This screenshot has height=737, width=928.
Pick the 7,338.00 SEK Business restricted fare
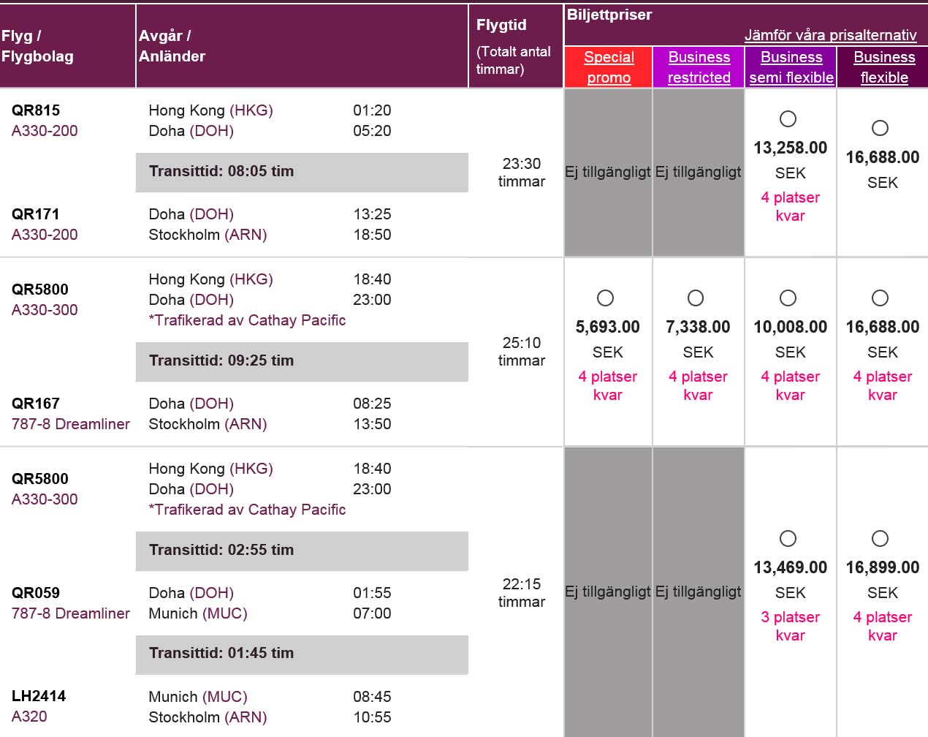[696, 298]
